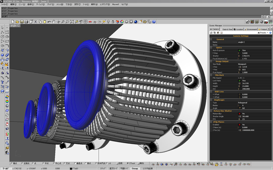Image resolution: width=273 pixels, height=170 pixels.
Task: Open the four-viewport layout icon
Action: point(85,22)
